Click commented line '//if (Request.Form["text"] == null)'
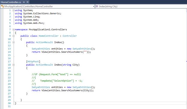 (x=56, y=74)
